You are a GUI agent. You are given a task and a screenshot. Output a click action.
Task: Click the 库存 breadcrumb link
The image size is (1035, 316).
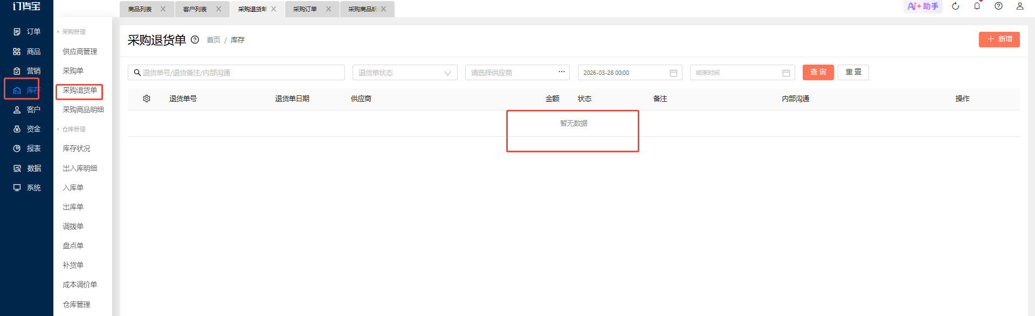(238, 40)
